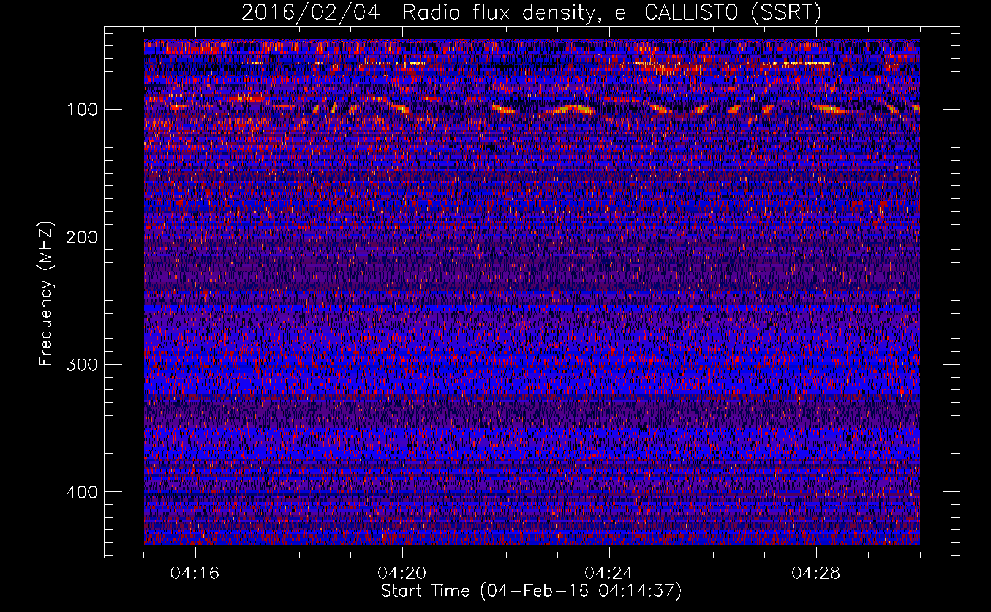The height and width of the screenshot is (612, 991).
Task: Click the 100 frequency tick label
Action: point(82,110)
